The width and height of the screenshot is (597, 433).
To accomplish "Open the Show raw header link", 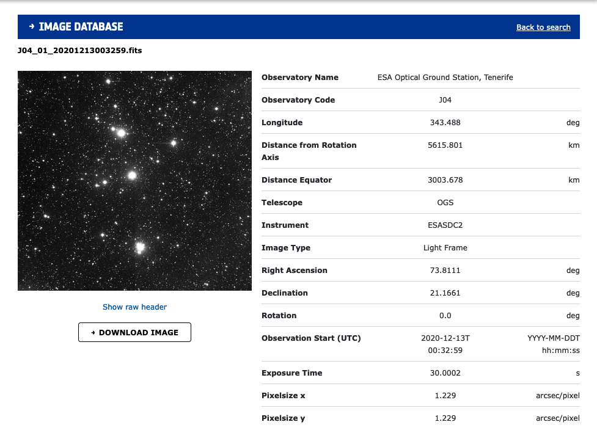I will pyautogui.click(x=134, y=307).
